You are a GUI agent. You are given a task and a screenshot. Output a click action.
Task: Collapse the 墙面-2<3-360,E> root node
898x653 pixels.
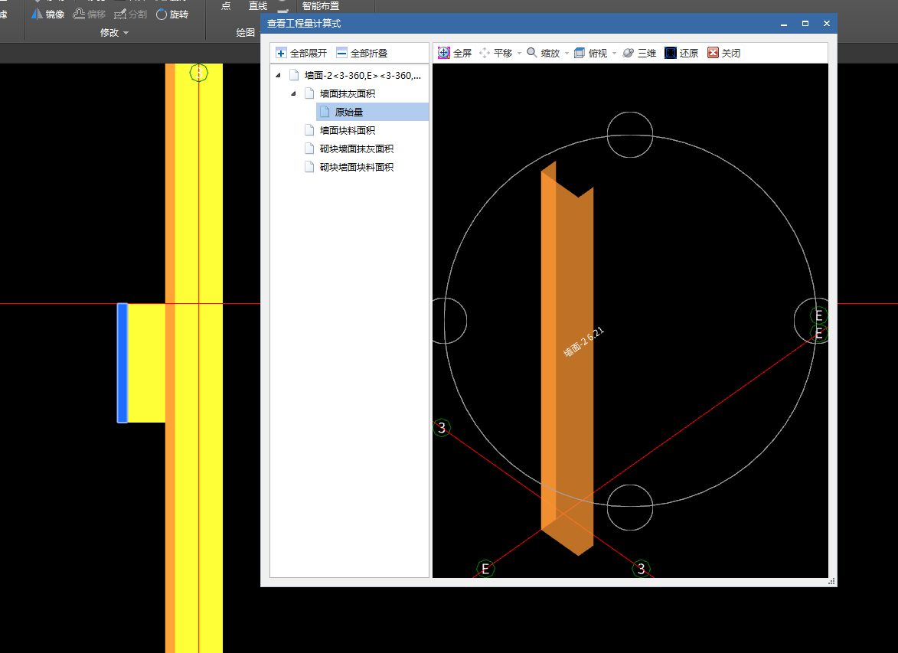279,75
